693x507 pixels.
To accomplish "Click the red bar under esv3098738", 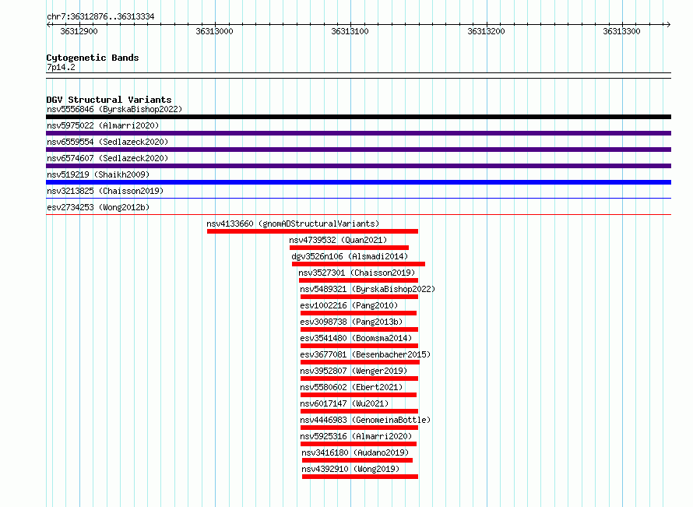I will (359, 329).
